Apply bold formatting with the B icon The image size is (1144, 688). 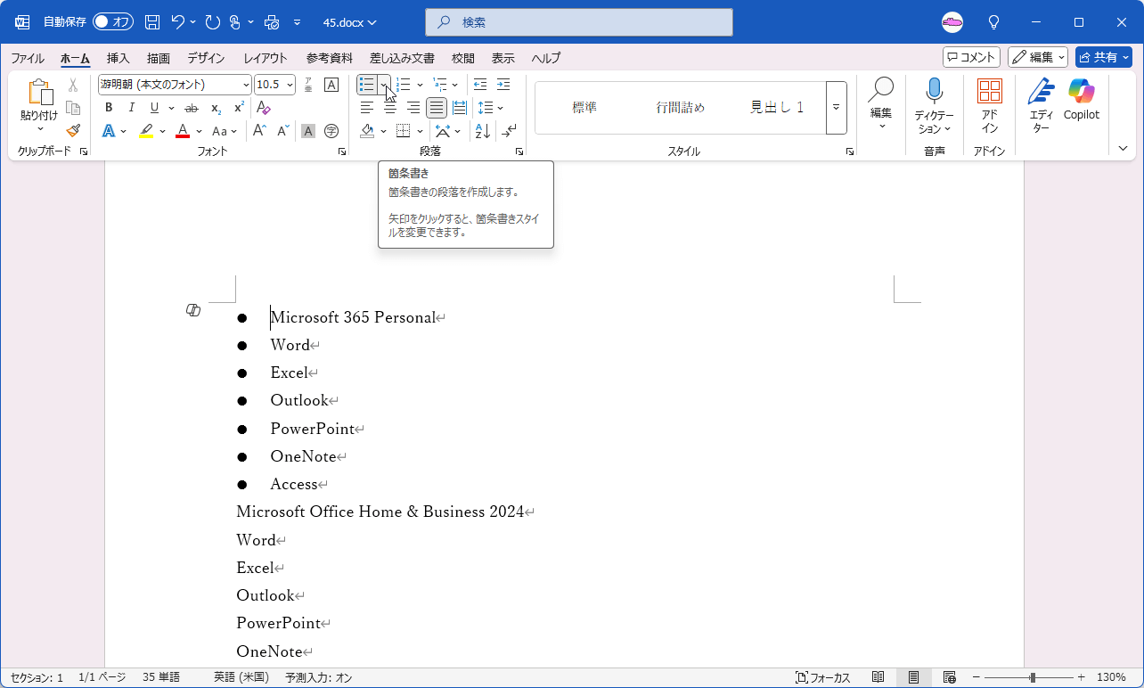pyautogui.click(x=108, y=108)
